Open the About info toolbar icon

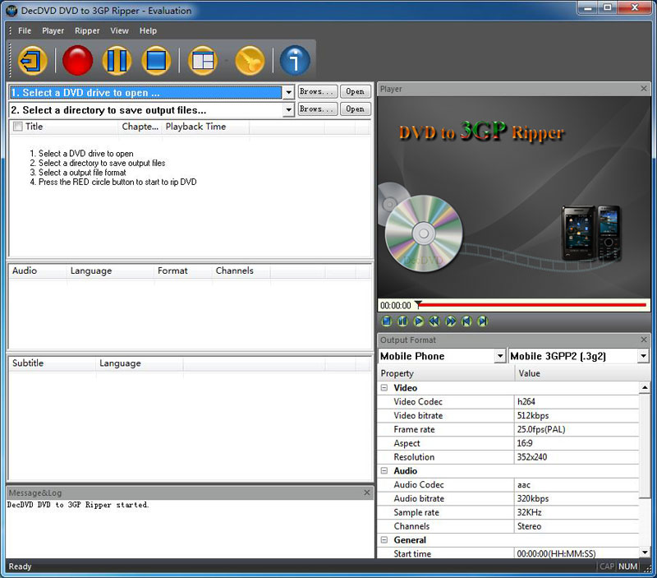coord(295,61)
